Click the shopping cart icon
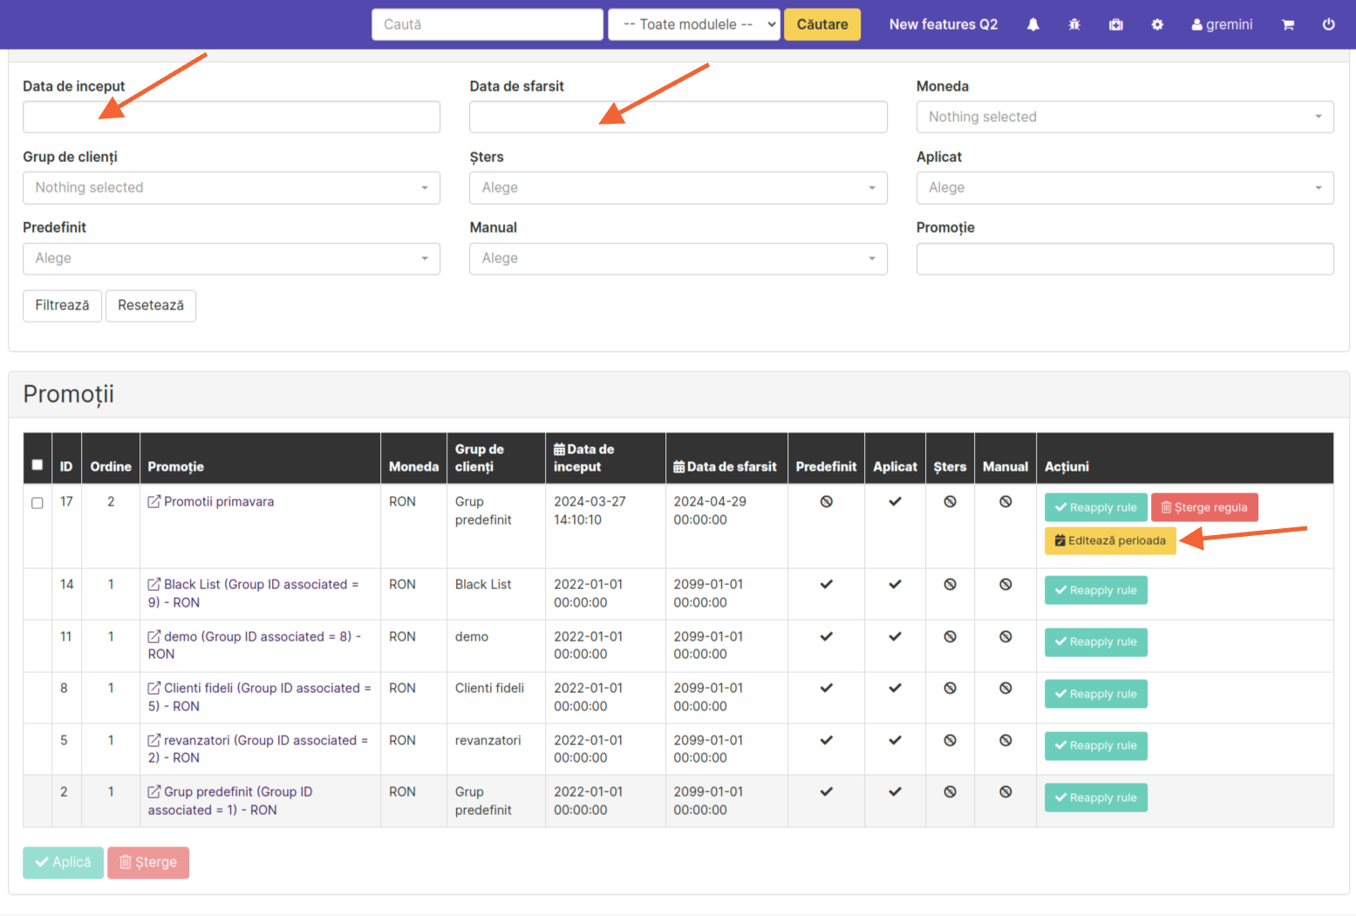The width and height of the screenshot is (1356, 916). pyautogui.click(x=1287, y=24)
